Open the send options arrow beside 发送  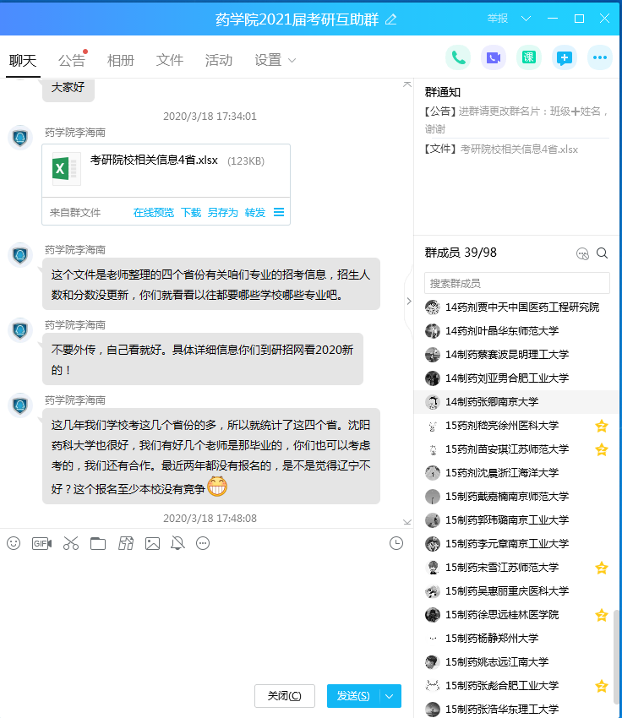click(390, 696)
